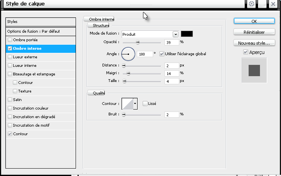Uncheck Ombre interne checkbox
Screen dimensions: 281x176
pyautogui.click(x=10, y=49)
